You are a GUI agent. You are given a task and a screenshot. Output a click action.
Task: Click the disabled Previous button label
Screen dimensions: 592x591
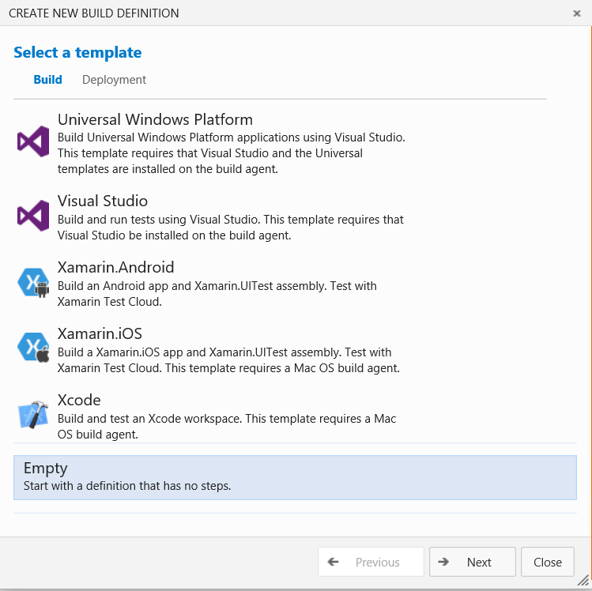(378, 563)
